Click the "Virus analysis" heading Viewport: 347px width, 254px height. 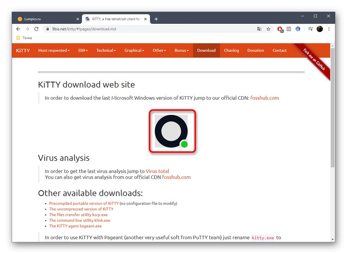pos(64,158)
